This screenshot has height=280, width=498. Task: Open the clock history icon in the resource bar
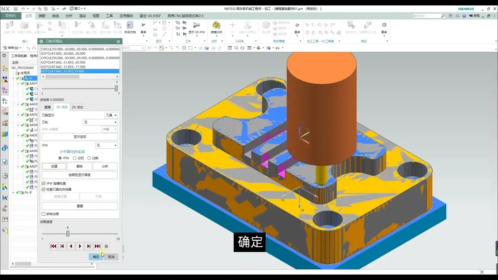pyautogui.click(x=5, y=176)
